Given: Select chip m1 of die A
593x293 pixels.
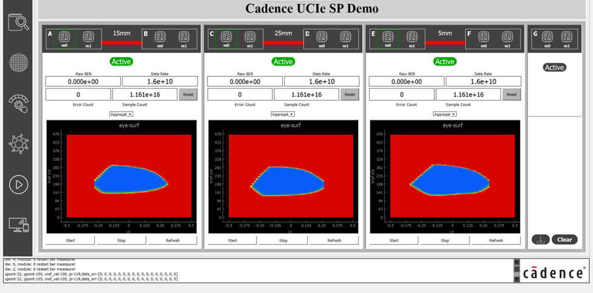Looking at the screenshot, I should (x=89, y=39).
